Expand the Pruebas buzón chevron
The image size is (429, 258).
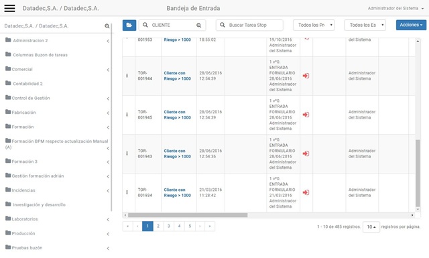click(x=108, y=249)
